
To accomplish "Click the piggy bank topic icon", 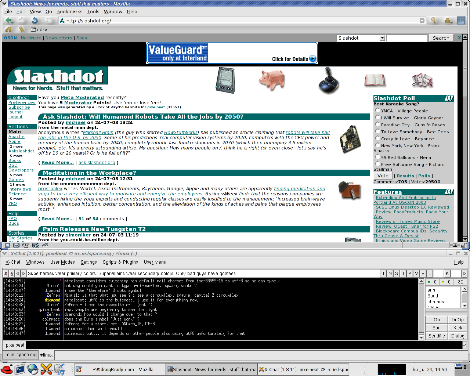I will coord(272,80).
